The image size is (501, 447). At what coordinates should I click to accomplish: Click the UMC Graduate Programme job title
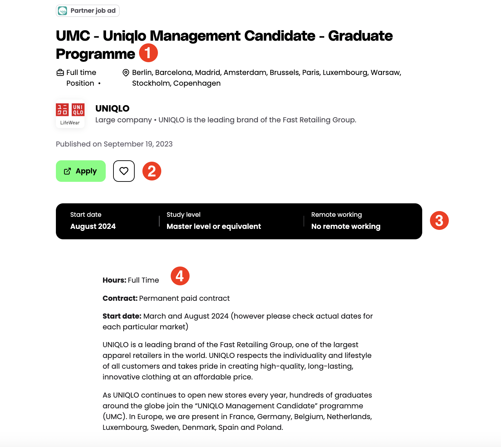pos(224,36)
